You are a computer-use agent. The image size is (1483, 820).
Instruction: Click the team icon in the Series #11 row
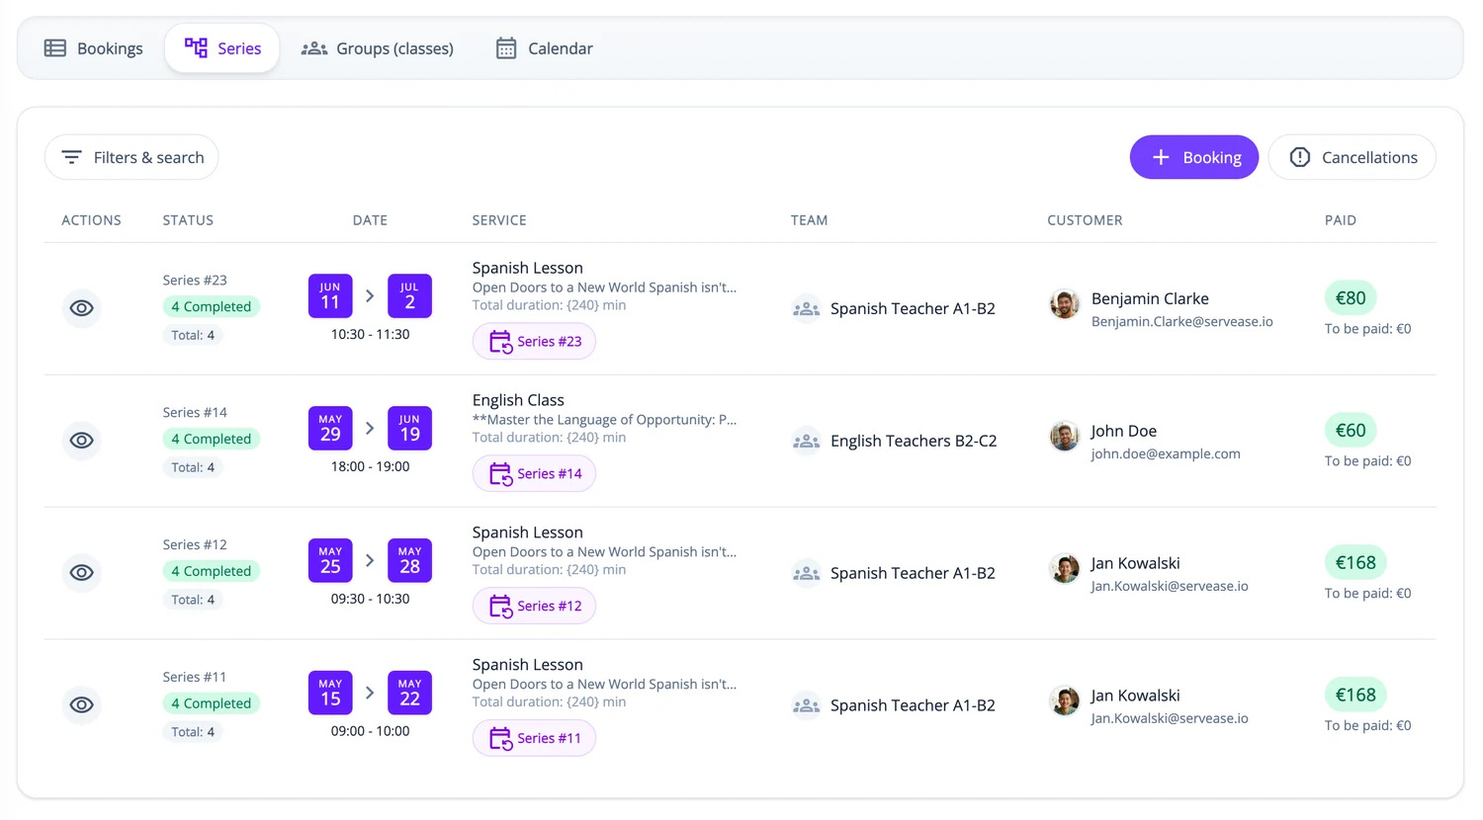(x=807, y=705)
